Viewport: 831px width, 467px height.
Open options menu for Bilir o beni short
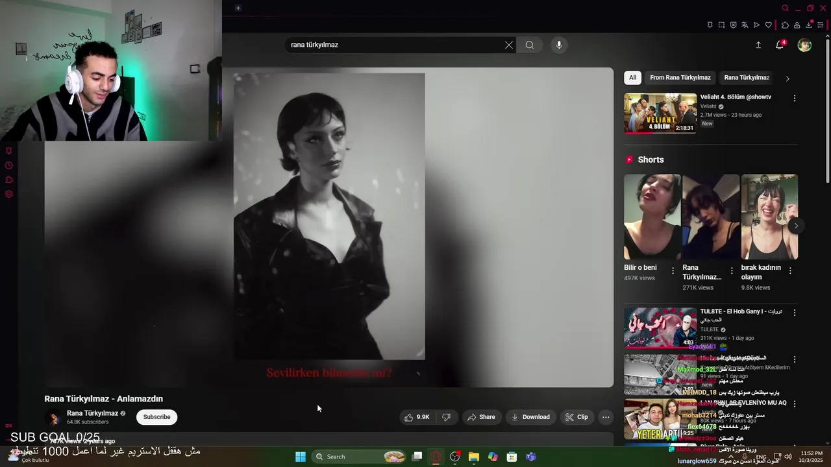point(673,270)
